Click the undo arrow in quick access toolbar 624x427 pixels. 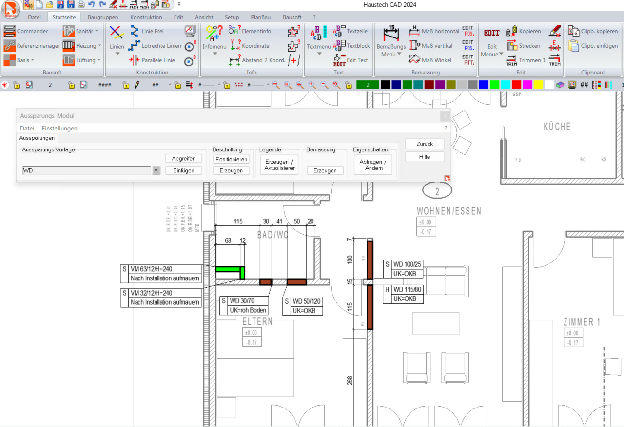91,4
